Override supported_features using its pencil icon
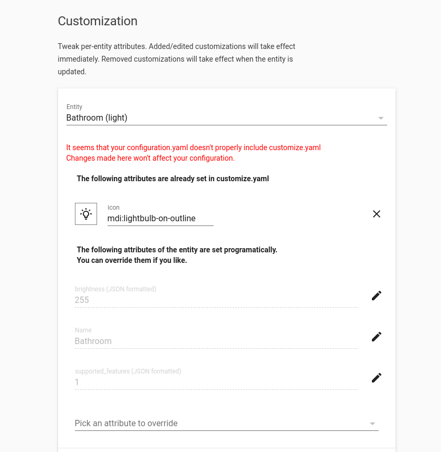441x452 pixels. point(377,378)
